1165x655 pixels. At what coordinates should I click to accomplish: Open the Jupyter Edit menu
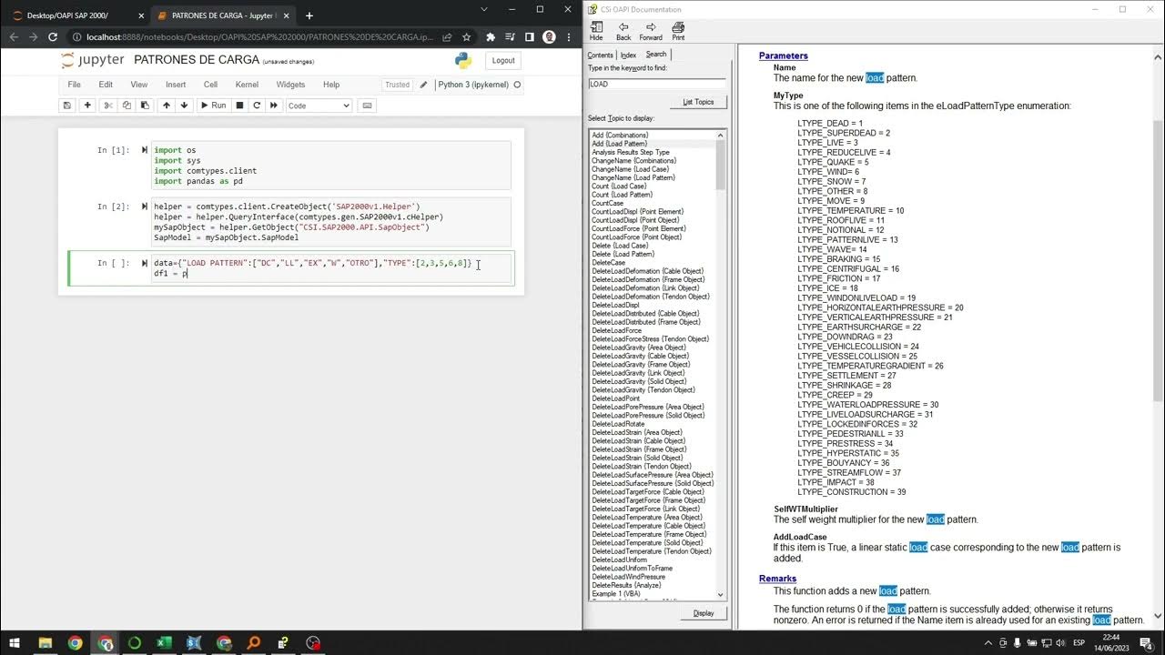coord(106,85)
